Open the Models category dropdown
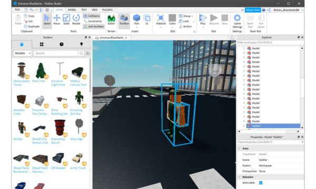This screenshot has width=316, height=189. 23,53
